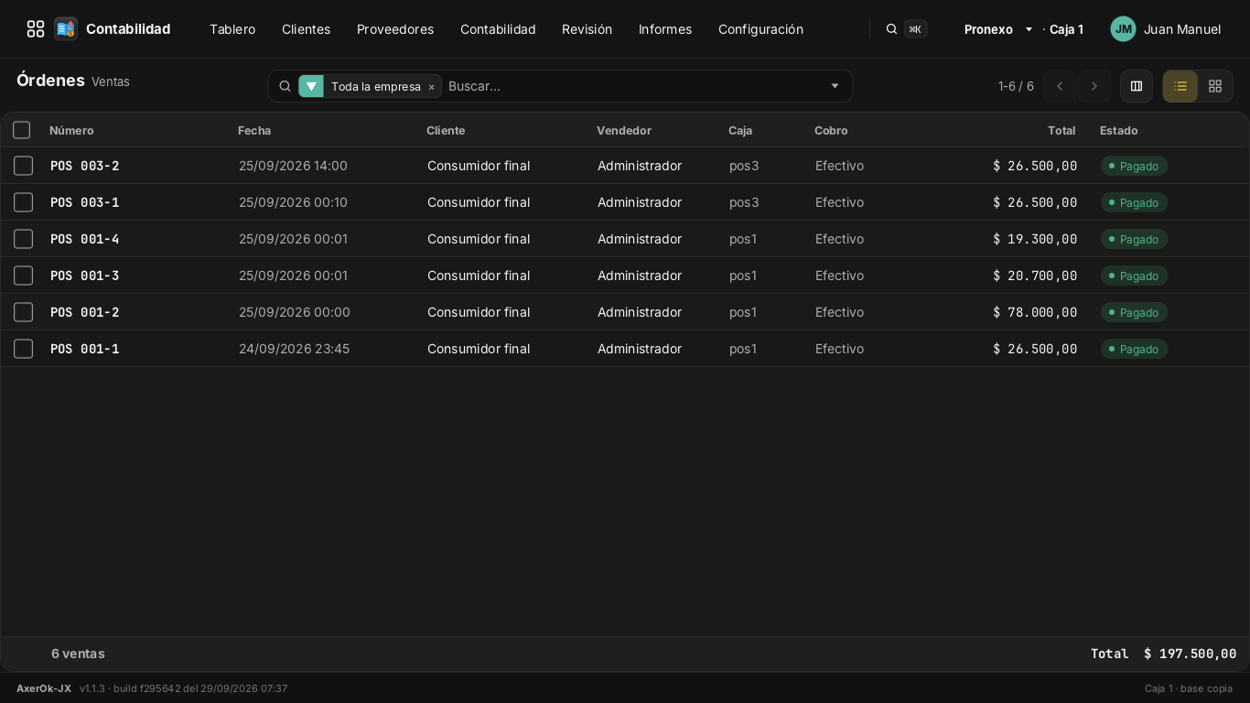Switch to list view icon
This screenshot has height=703, width=1250.
tap(1180, 86)
